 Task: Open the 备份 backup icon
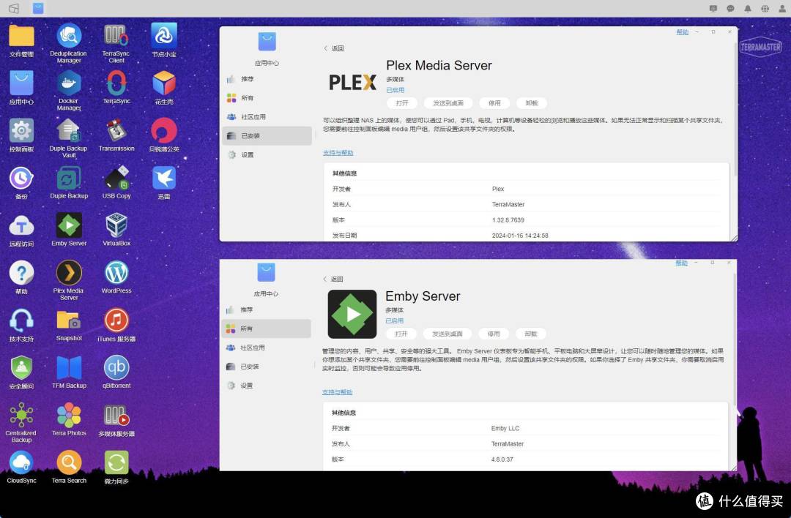[x=21, y=179]
